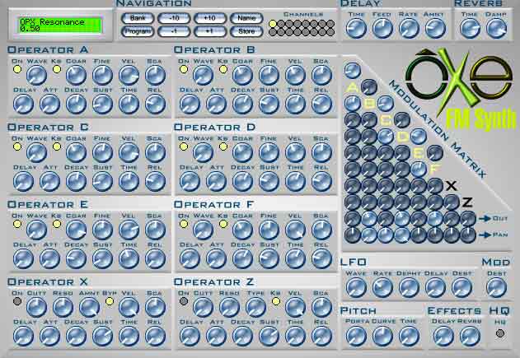The height and width of the screenshot is (358, 520).
Task: Click the LFO Rate knob
Action: 382,287
